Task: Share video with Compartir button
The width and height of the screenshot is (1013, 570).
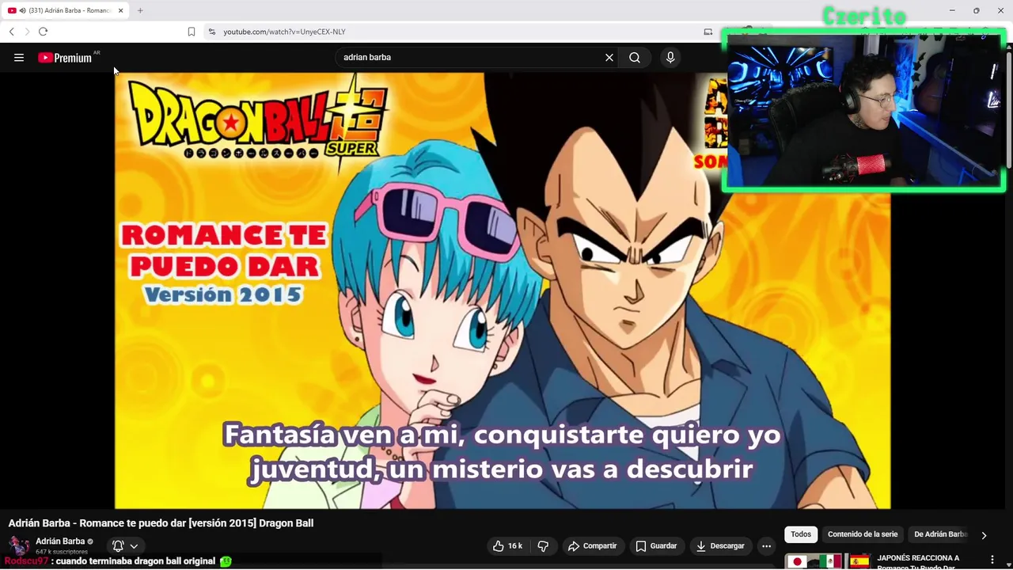Action: (x=593, y=545)
